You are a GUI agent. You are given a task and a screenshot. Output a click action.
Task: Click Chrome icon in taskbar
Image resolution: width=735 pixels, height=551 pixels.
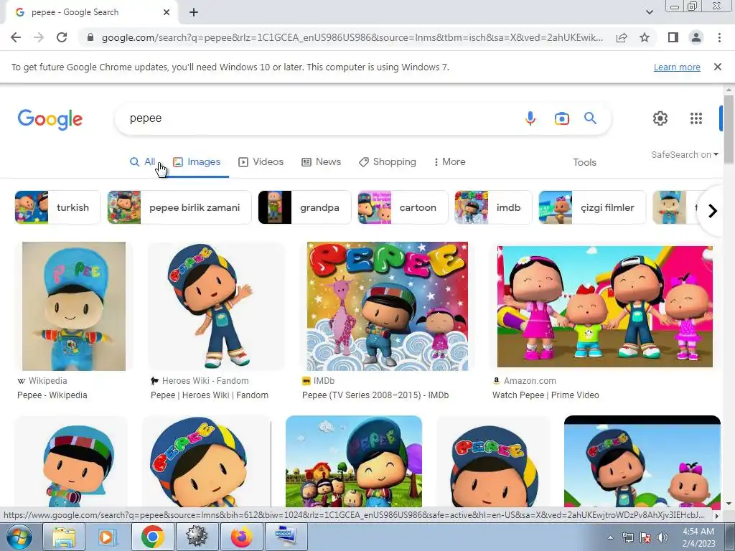click(x=152, y=537)
